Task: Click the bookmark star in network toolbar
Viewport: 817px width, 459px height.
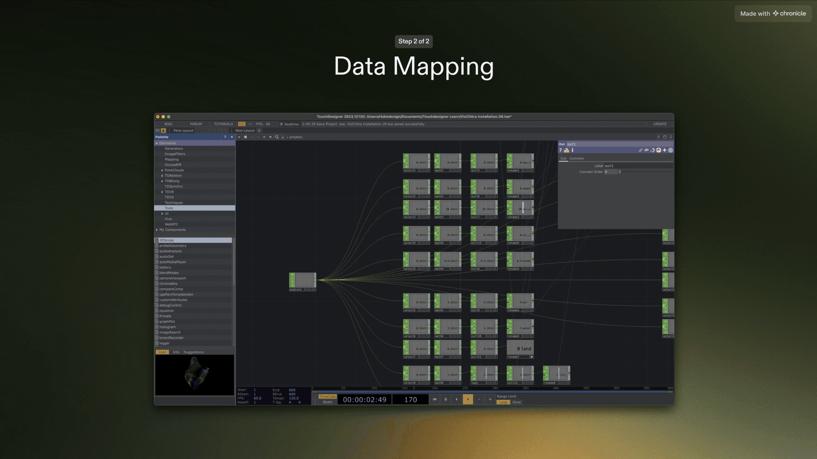Action: pos(270,137)
